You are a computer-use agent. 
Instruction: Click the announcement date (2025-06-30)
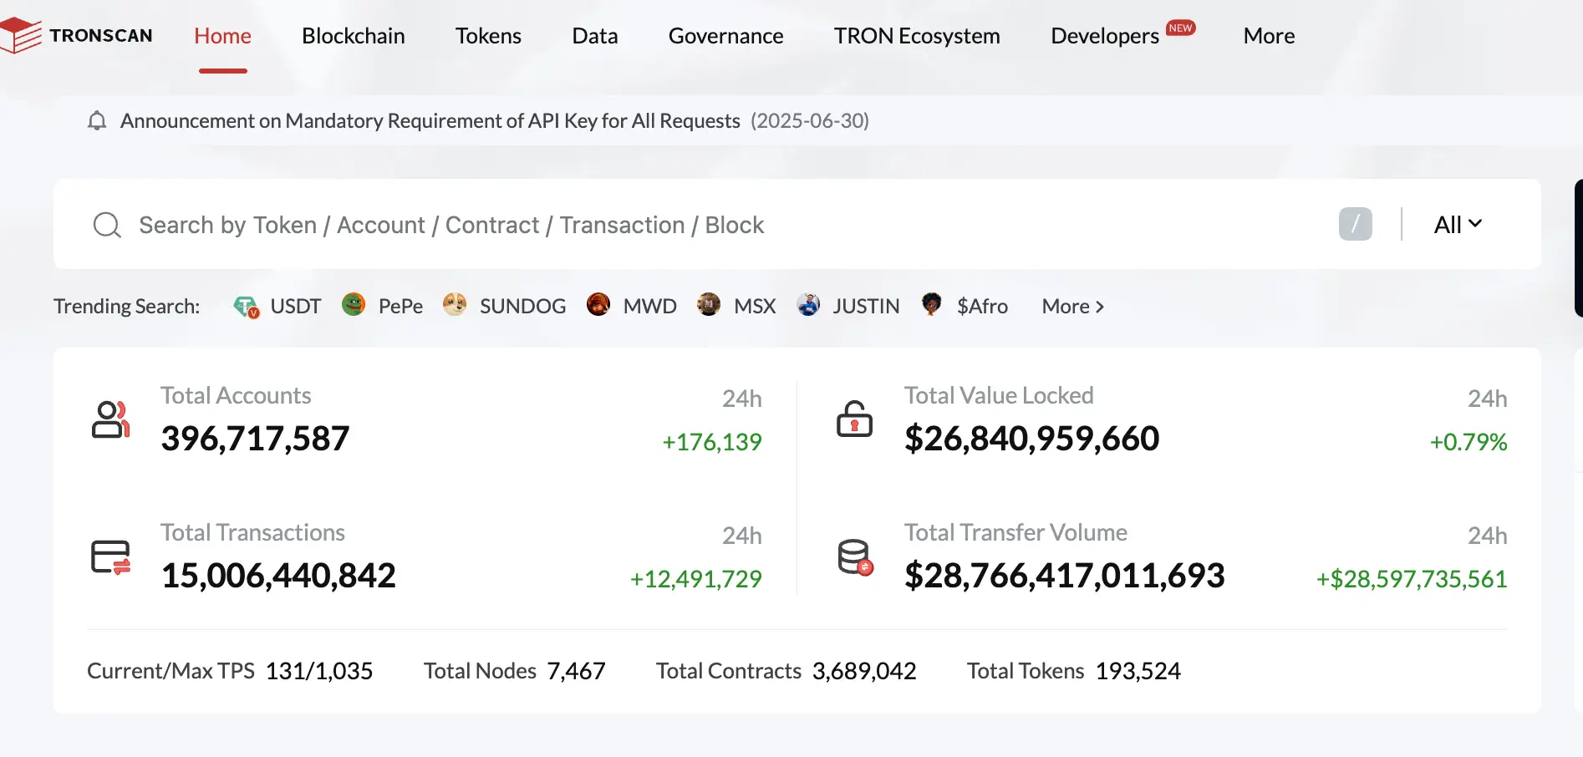pyautogui.click(x=810, y=121)
